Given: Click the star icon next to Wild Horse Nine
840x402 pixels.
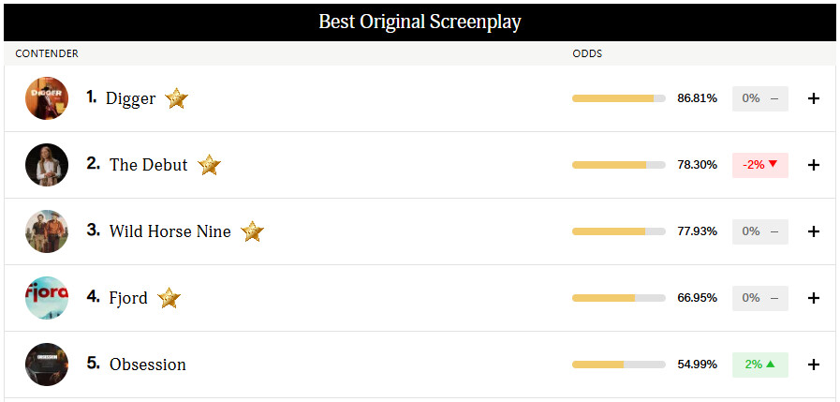Looking at the screenshot, I should 252,231.
